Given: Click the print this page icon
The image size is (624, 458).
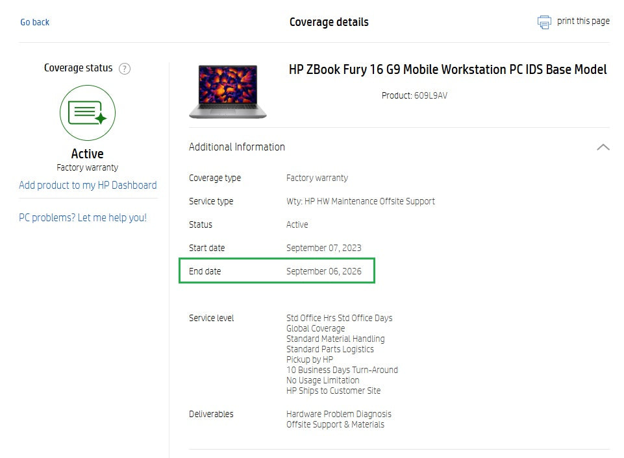Looking at the screenshot, I should click(544, 21).
